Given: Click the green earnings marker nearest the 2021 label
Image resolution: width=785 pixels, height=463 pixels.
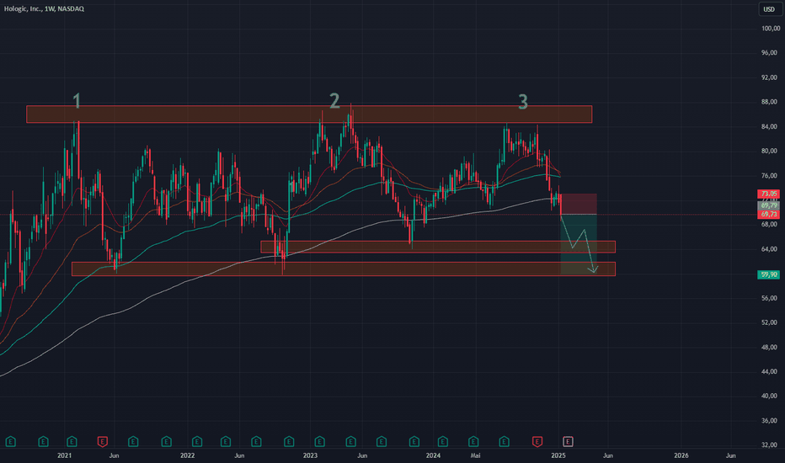Looking at the screenshot, I should click(x=72, y=441).
